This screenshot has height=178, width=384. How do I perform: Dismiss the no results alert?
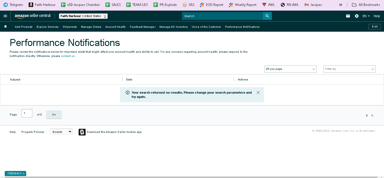[x=258, y=93]
